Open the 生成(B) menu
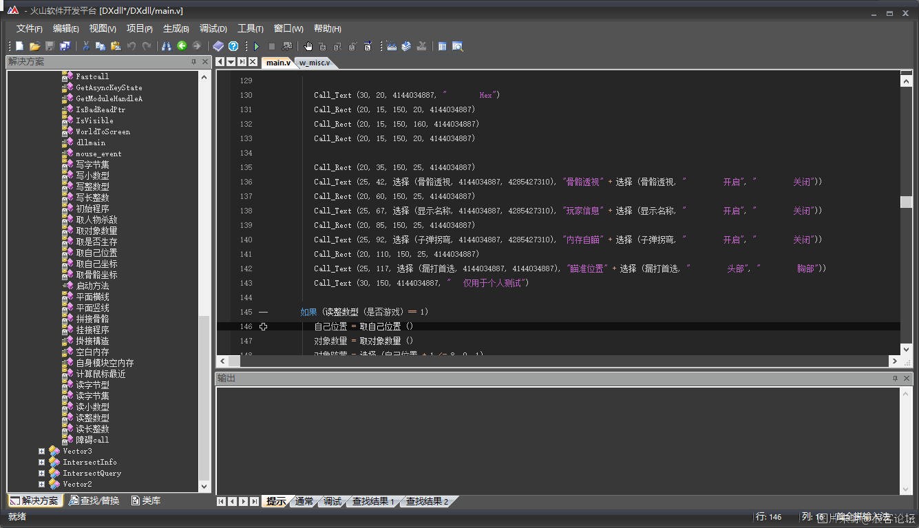 176,28
